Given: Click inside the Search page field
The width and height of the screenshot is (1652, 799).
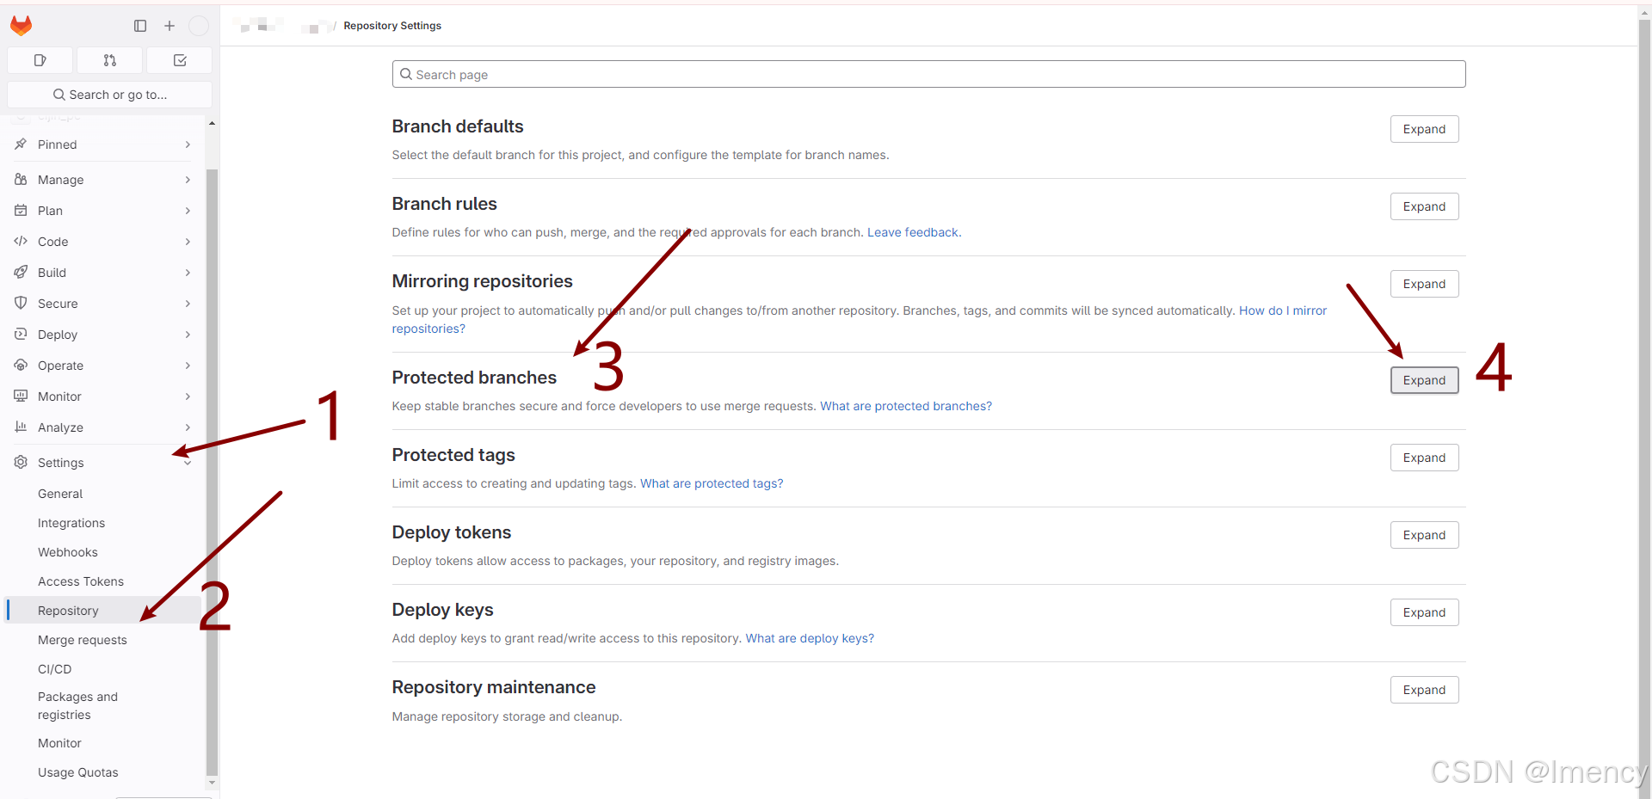Looking at the screenshot, I should point(928,74).
